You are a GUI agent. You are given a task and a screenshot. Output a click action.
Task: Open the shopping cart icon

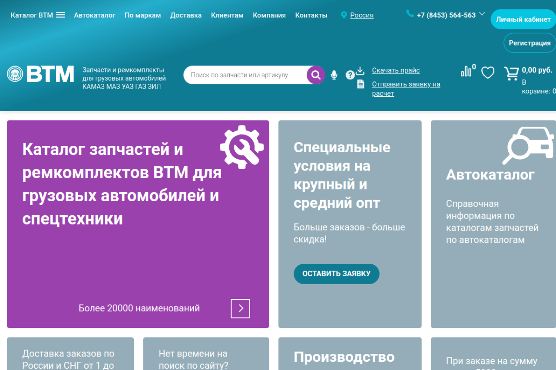point(511,73)
